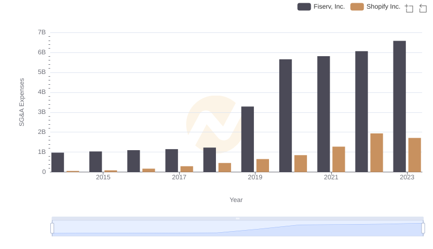Toggle Shopify Inc. series via legend swatch
The width and height of the screenshot is (433, 249).
coord(357,6)
